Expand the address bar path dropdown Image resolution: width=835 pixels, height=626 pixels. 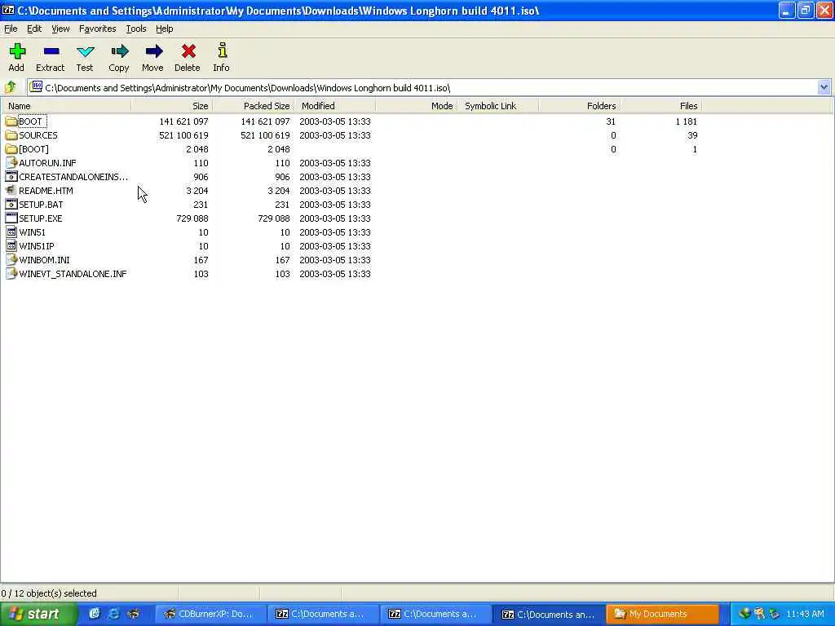point(824,87)
